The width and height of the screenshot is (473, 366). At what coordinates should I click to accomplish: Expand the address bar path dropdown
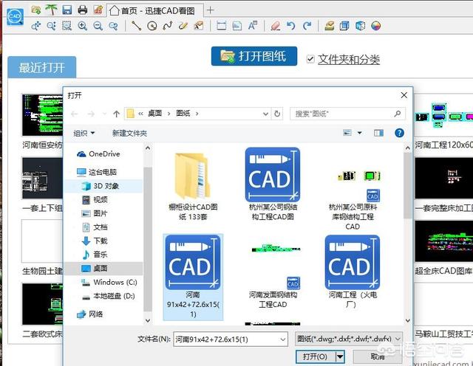pyautogui.click(x=265, y=114)
